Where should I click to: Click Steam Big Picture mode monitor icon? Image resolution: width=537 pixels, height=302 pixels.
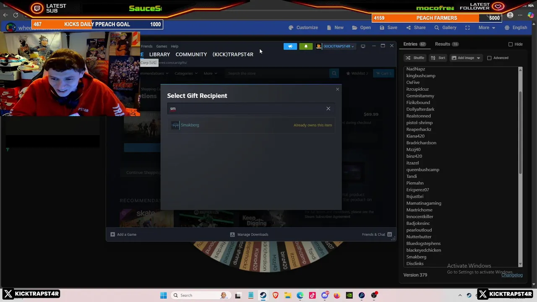[x=363, y=46]
